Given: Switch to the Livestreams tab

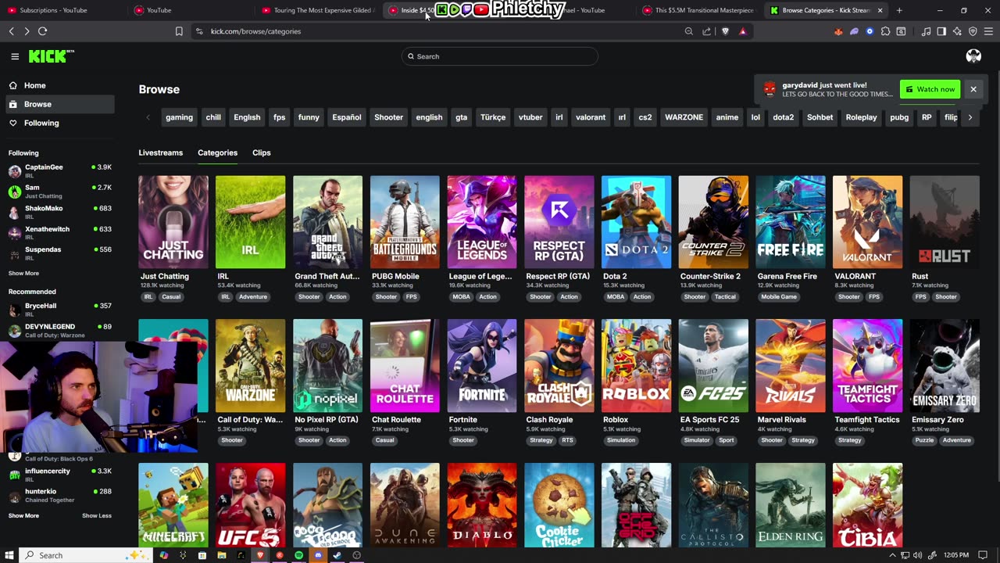Looking at the screenshot, I should (161, 152).
